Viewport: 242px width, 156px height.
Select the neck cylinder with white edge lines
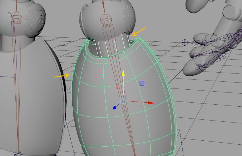pyautogui.click(x=112, y=45)
